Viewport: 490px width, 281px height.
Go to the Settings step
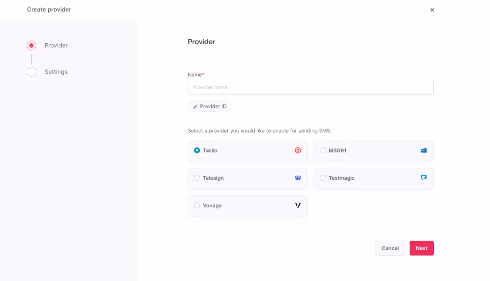(56, 72)
